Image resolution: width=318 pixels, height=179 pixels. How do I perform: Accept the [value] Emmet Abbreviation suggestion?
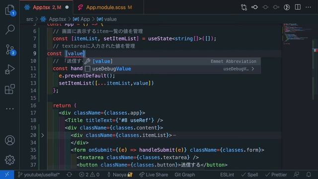tap(171, 61)
